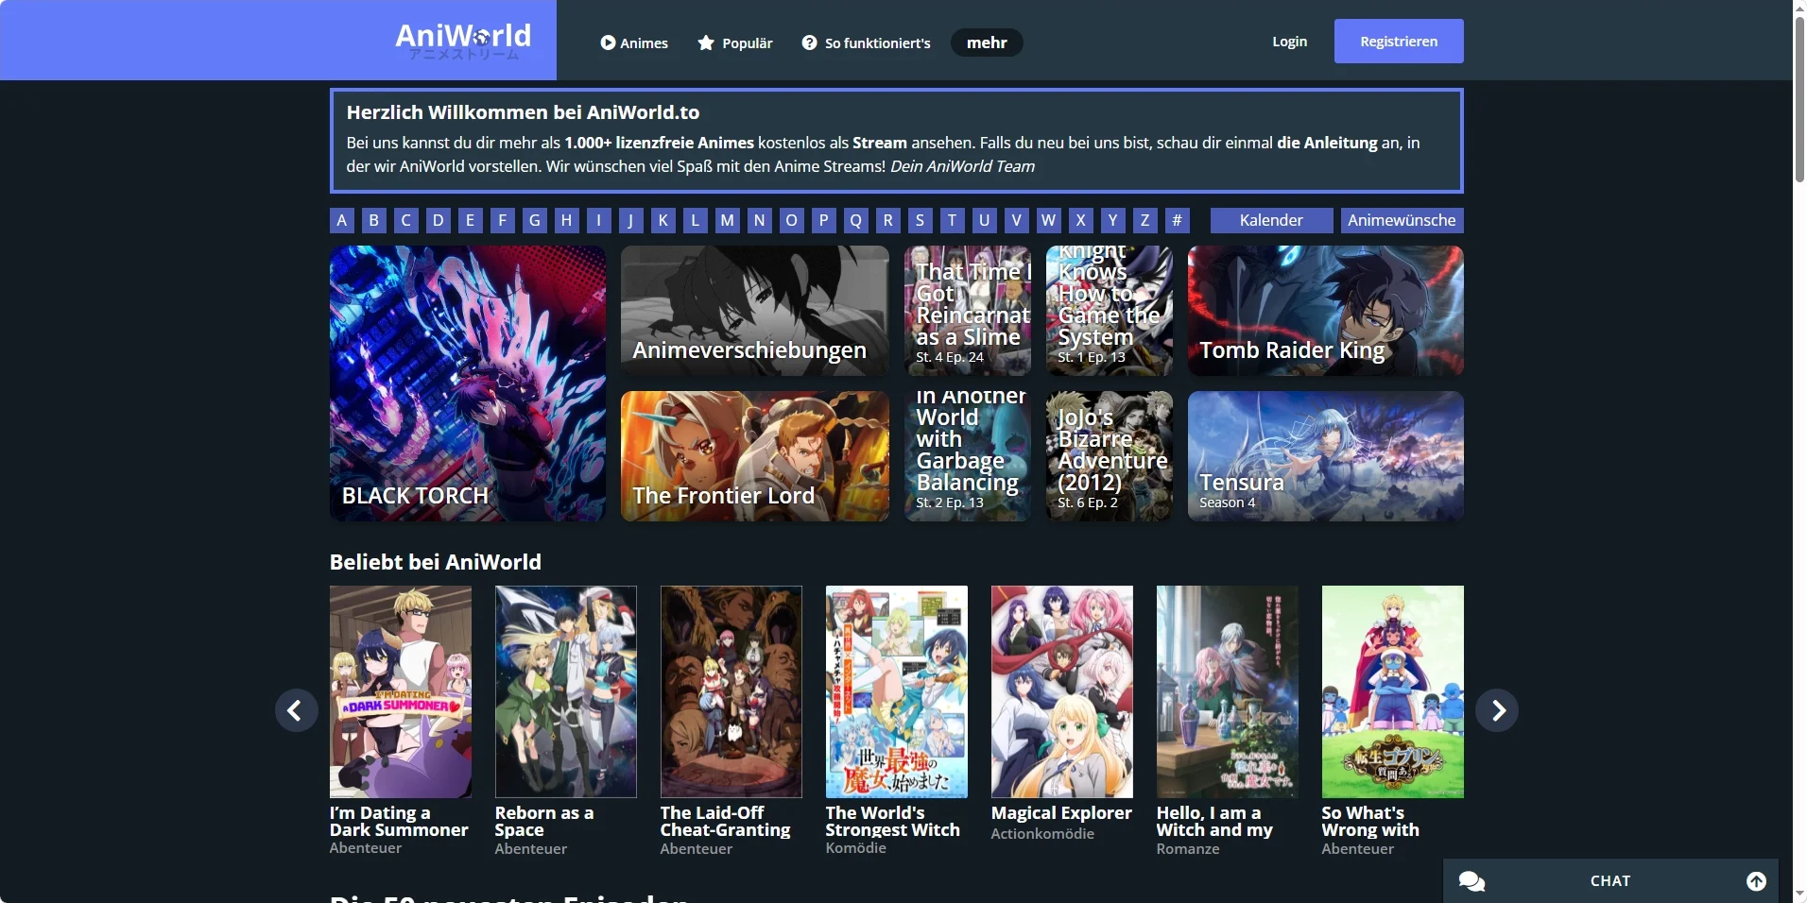
Task: Click the Login link
Action: click(1289, 42)
